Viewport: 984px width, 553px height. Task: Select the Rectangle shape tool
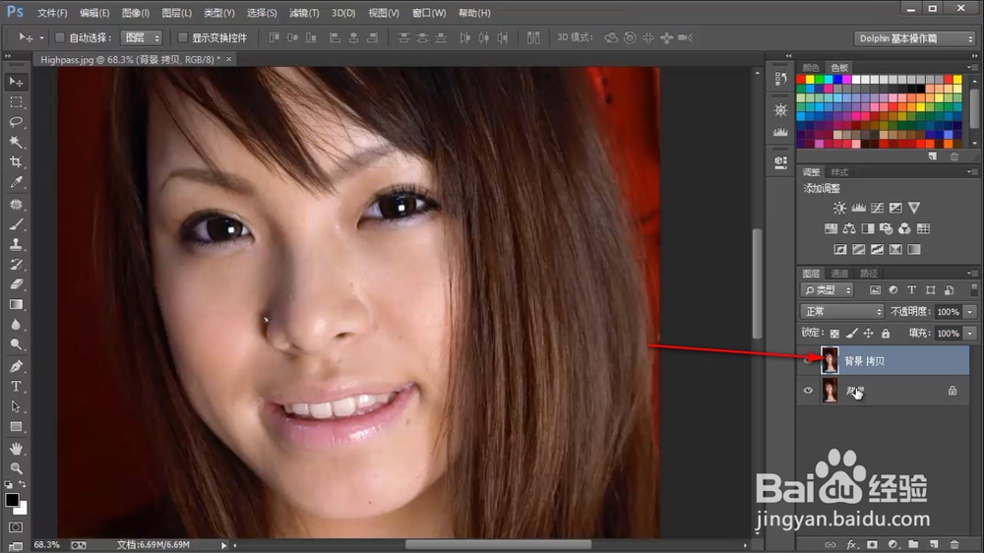17,427
